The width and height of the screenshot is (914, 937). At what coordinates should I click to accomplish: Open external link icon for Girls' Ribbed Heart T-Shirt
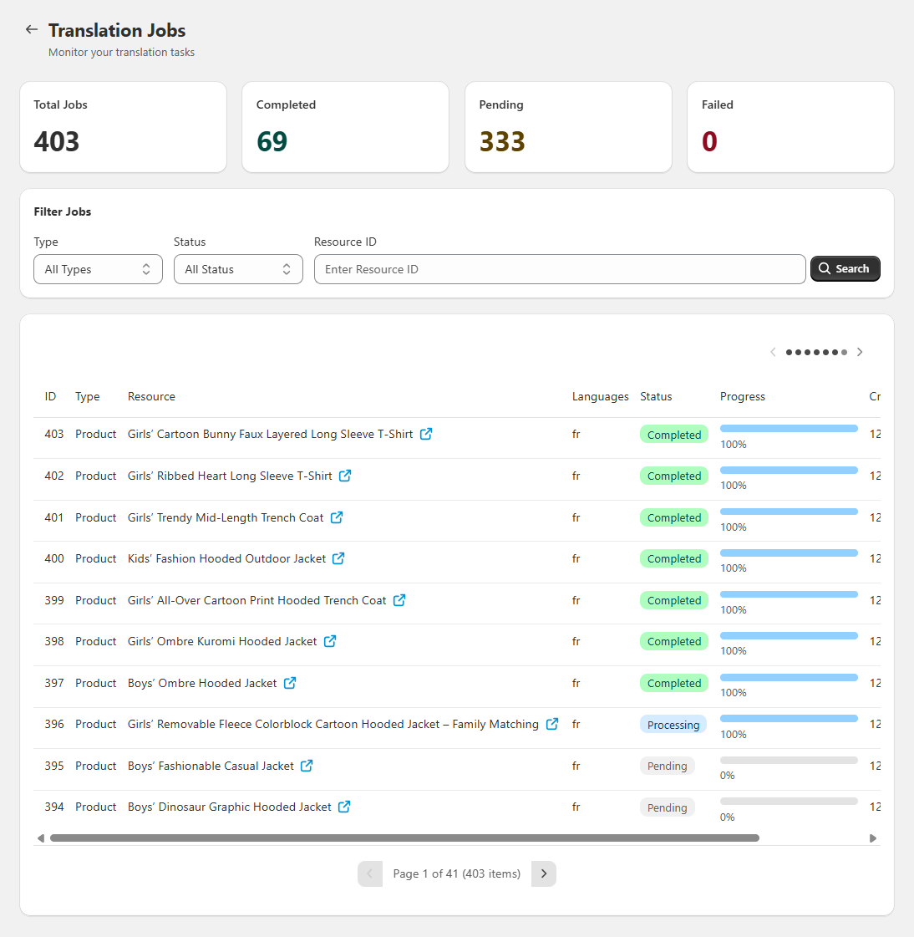coord(345,476)
